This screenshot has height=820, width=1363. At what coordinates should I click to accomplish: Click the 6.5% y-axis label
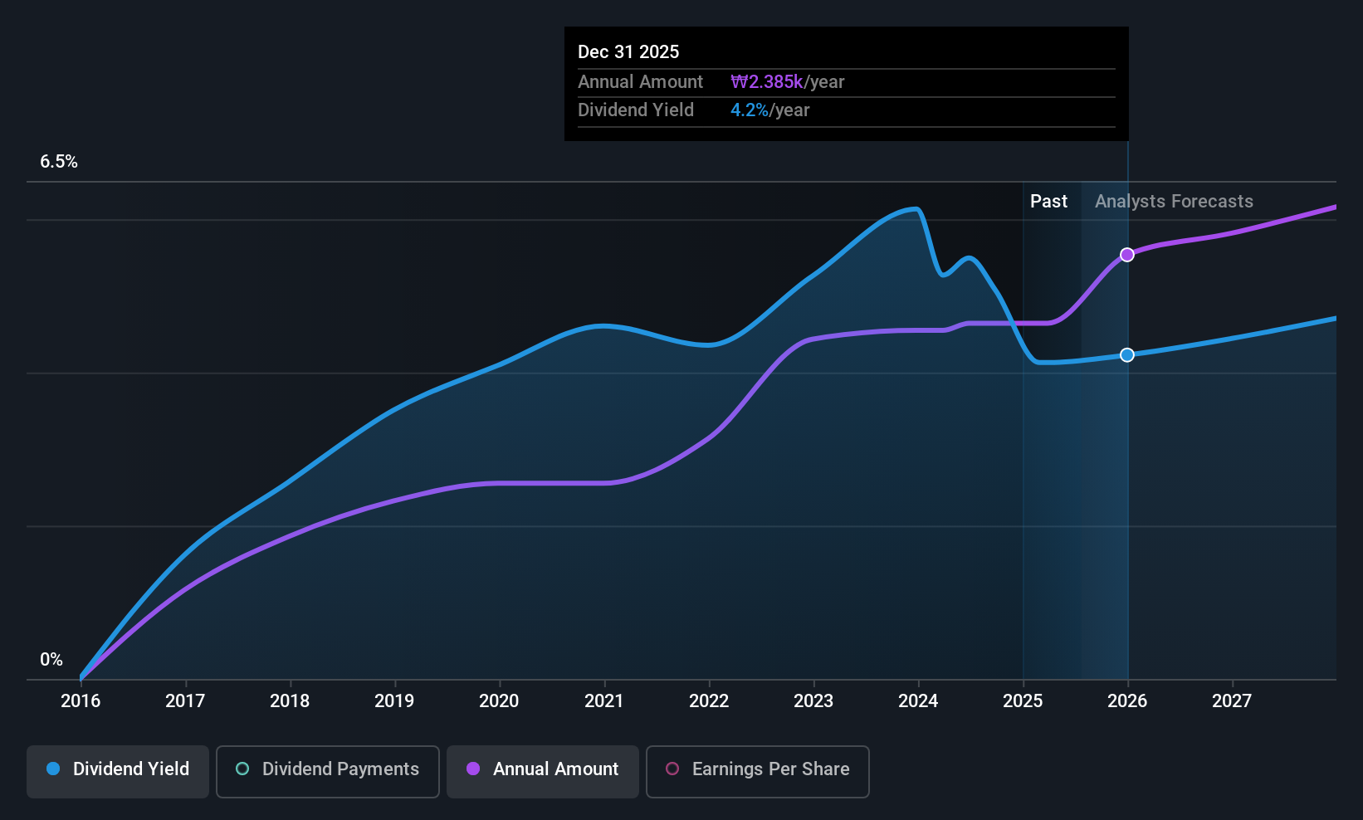pyautogui.click(x=59, y=162)
